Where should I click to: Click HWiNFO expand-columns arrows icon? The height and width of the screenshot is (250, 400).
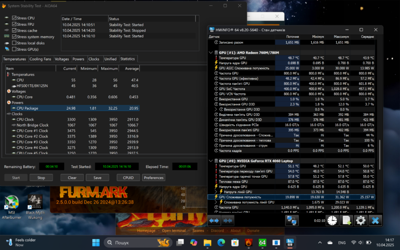(x=214, y=221)
